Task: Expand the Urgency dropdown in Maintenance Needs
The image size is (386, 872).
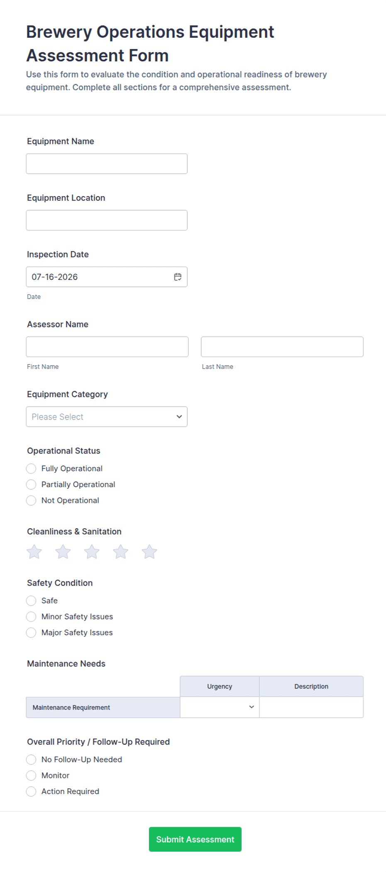Action: [220, 707]
